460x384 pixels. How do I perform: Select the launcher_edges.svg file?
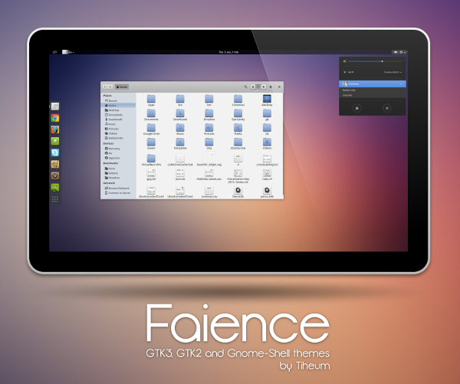coord(209,157)
